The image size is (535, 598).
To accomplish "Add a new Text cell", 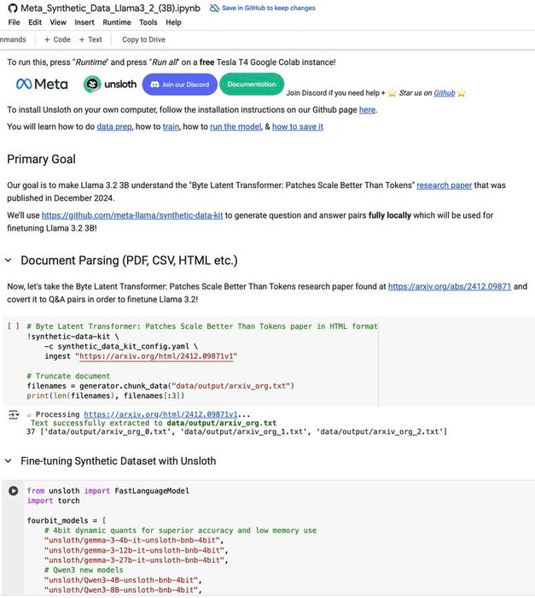I will (90, 39).
